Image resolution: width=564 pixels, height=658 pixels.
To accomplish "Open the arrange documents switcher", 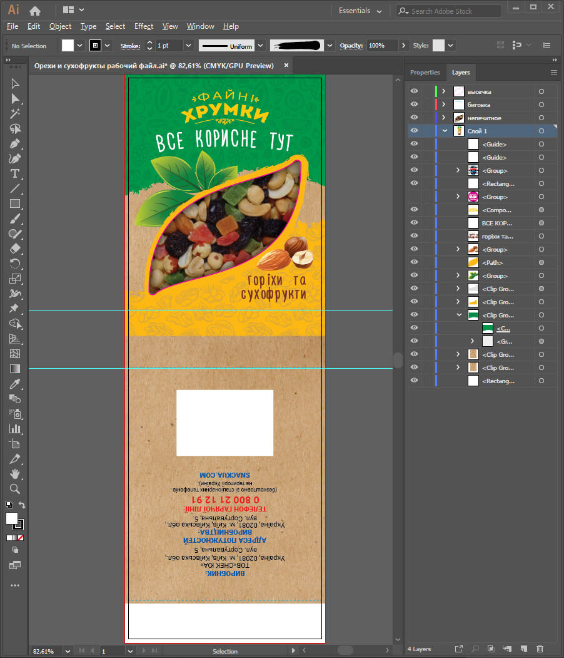I will click(x=73, y=9).
